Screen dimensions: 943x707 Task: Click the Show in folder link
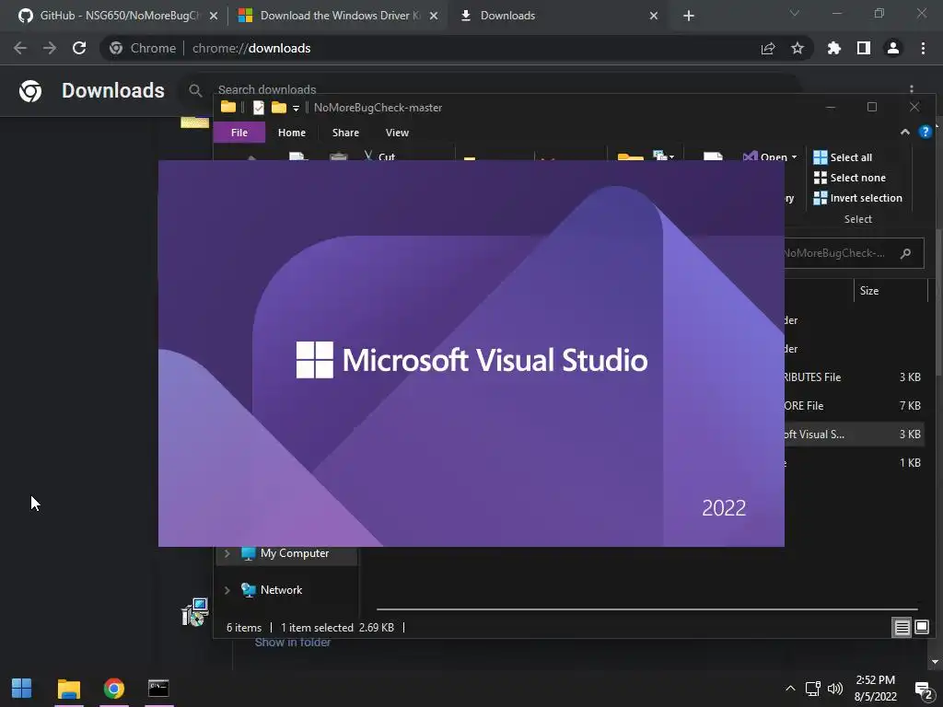pos(292,643)
